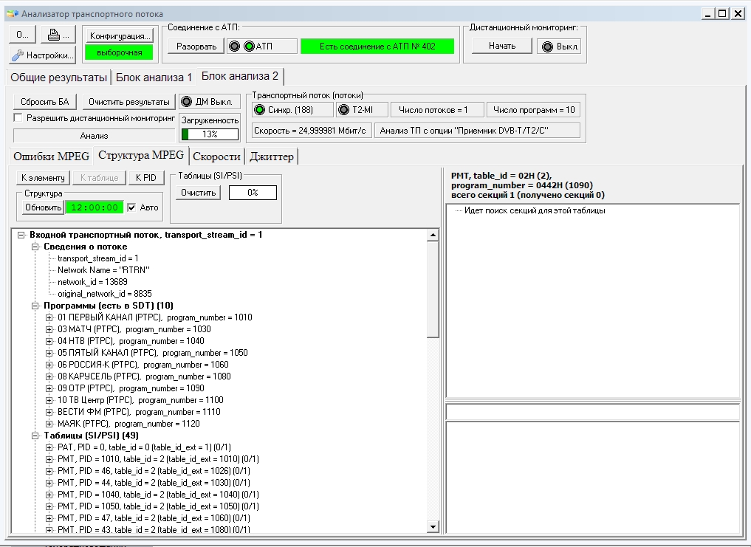Collapse Входной транспортный поток root node
Image resolution: width=751 pixels, height=547 pixels.
tap(21, 235)
